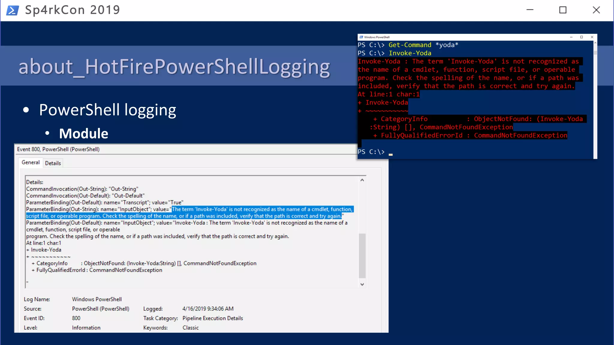Click the Task Category 'Pipeline Execution Details'
This screenshot has width=614, height=345.
point(213,318)
